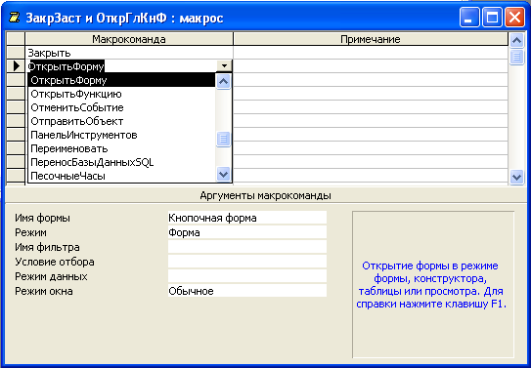Click the current row selector arrow
531x368 pixels.
pyautogui.click(x=16, y=66)
